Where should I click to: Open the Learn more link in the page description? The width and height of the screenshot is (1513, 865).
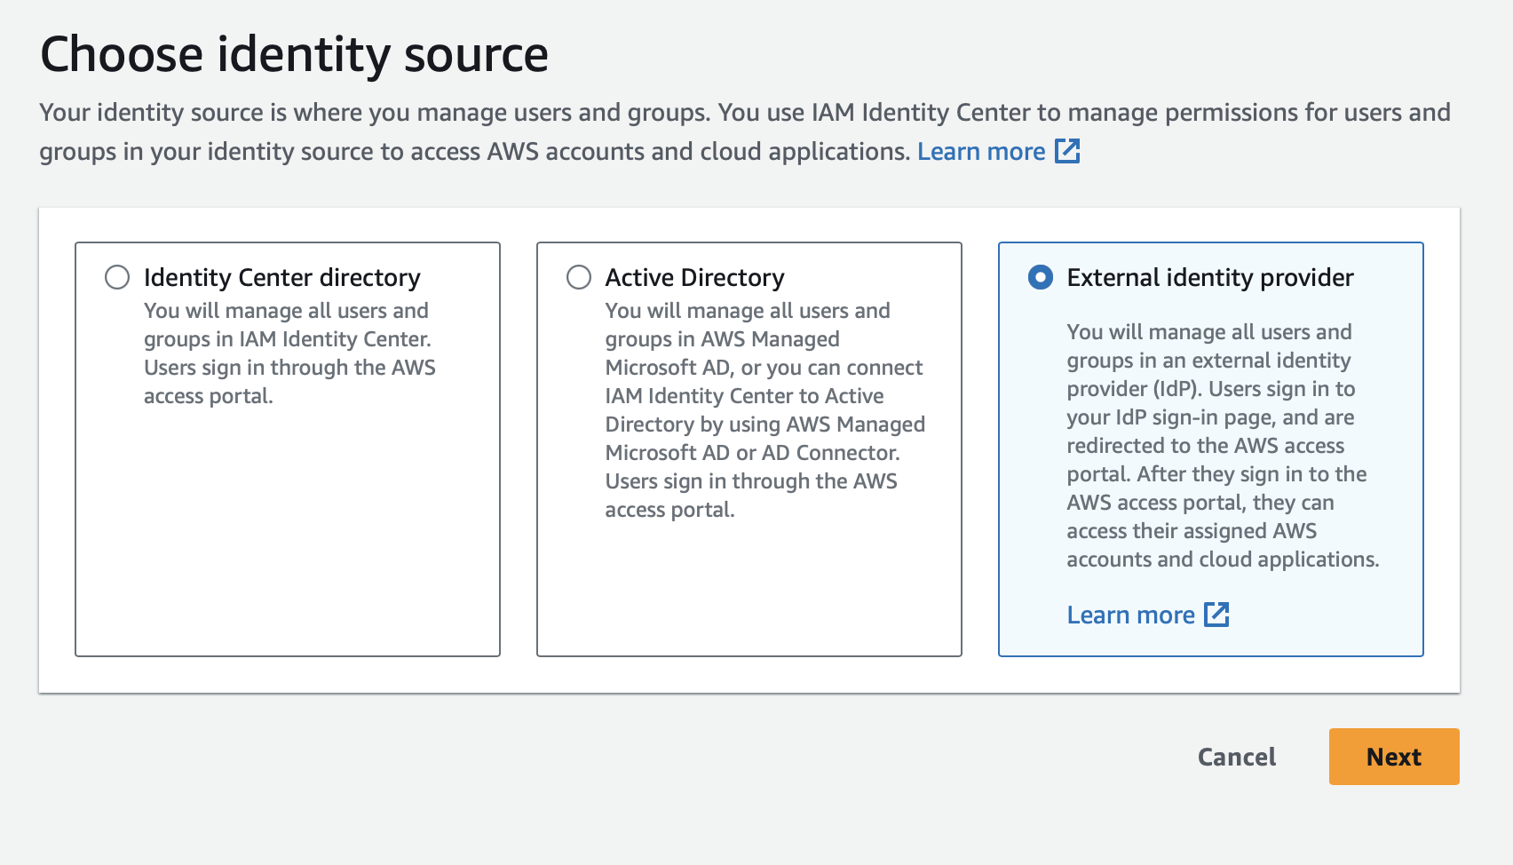click(981, 151)
